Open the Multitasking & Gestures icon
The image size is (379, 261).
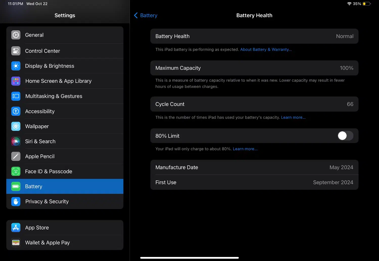pyautogui.click(x=16, y=96)
